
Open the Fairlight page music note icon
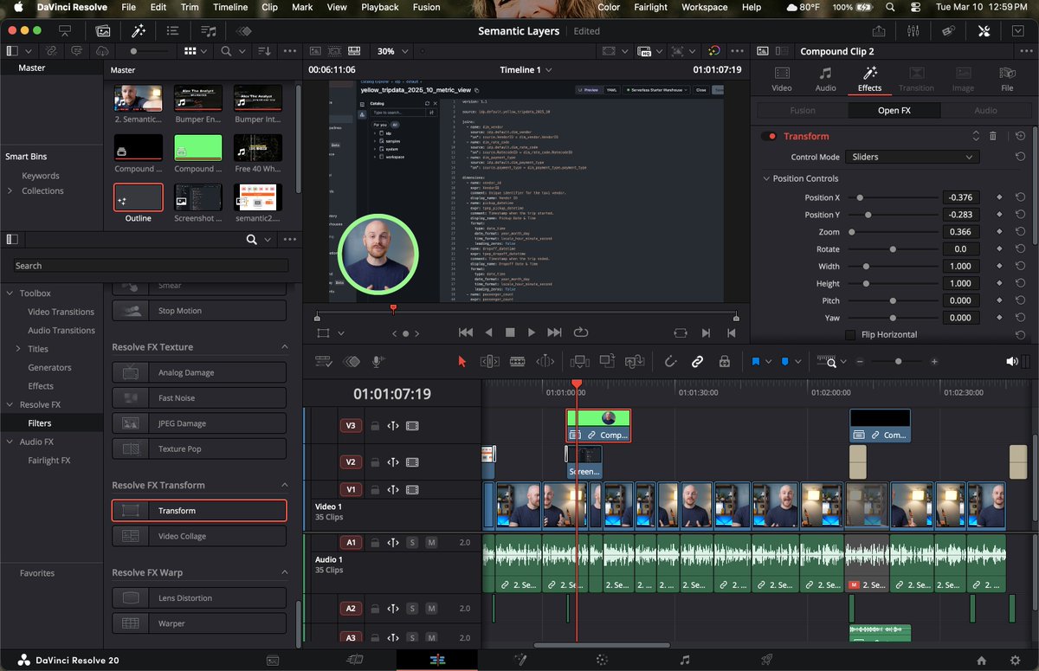[685, 660]
